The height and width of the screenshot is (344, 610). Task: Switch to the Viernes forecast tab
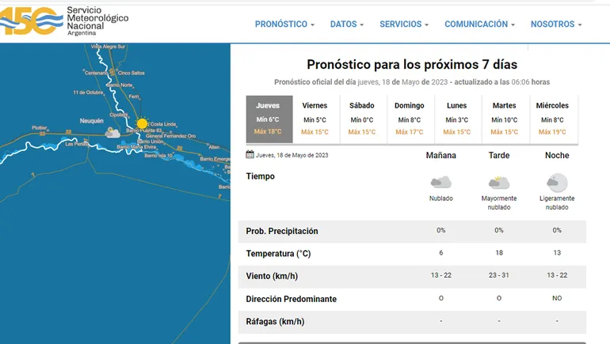point(315,119)
